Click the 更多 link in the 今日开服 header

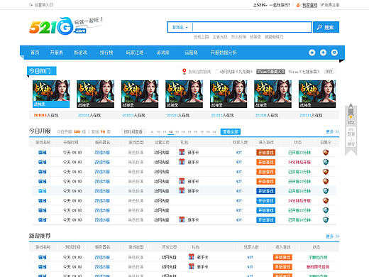coord(333,131)
